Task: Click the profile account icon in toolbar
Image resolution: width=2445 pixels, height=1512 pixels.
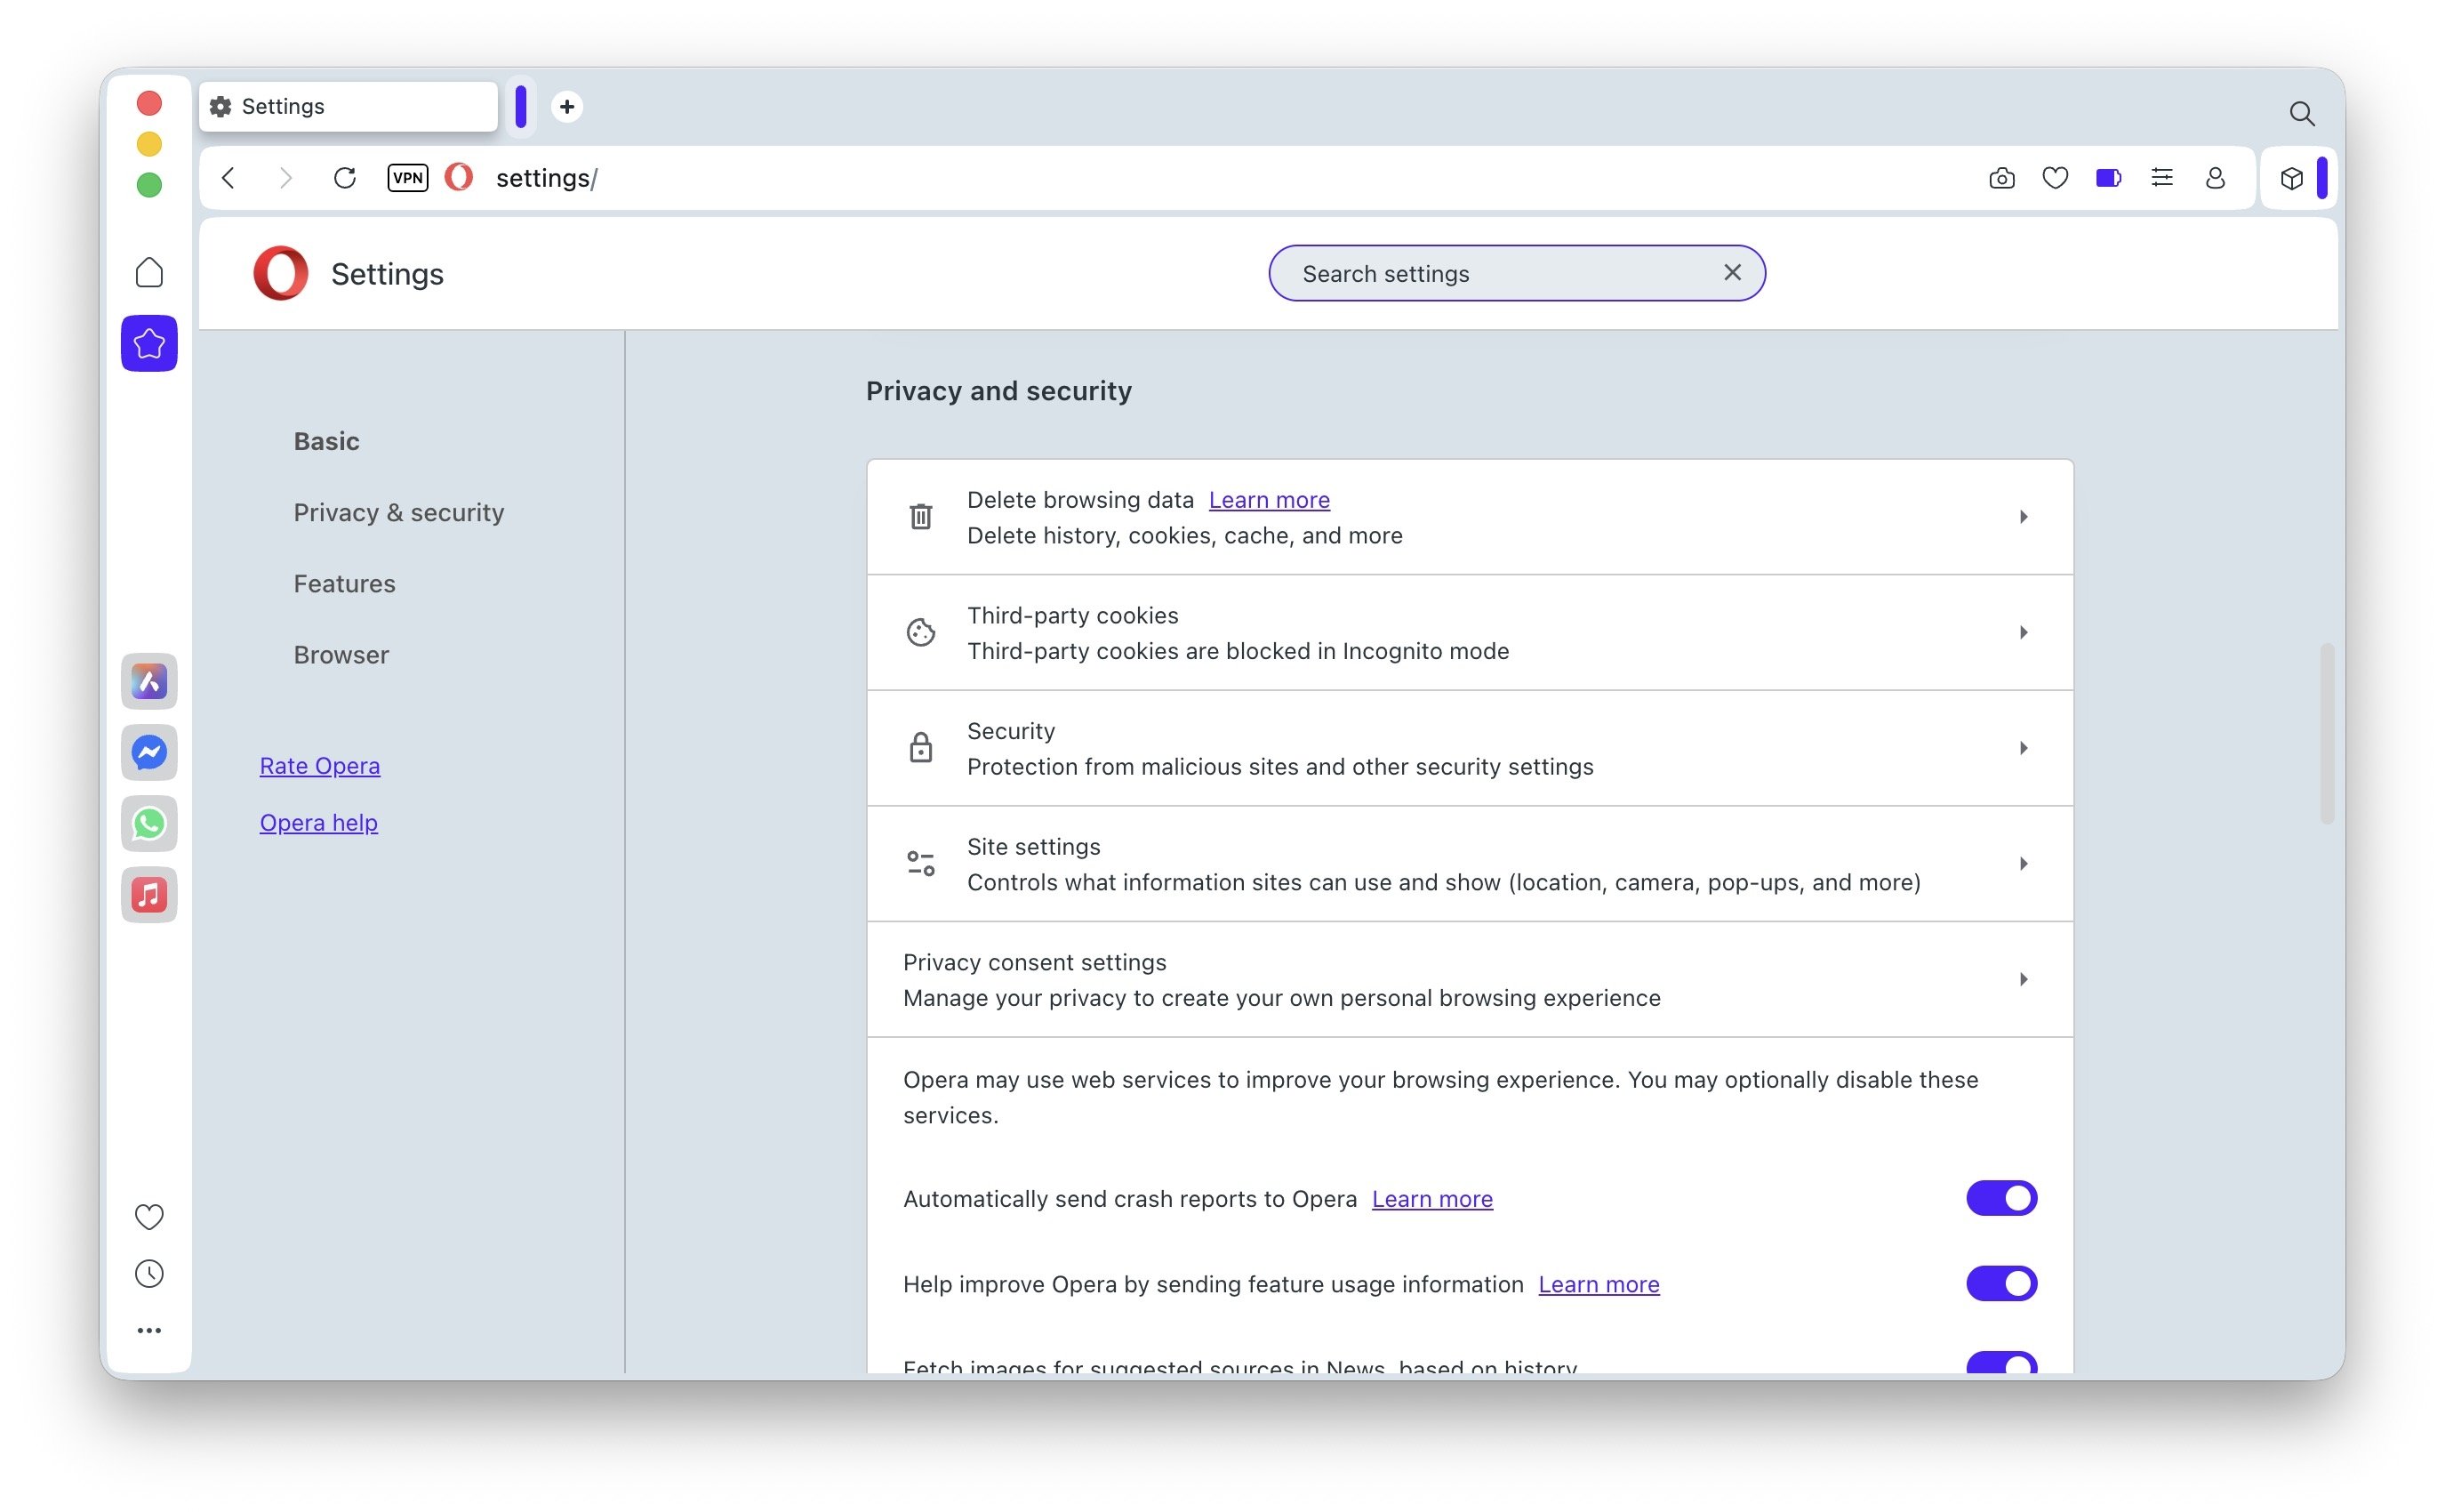Action: [2215, 178]
